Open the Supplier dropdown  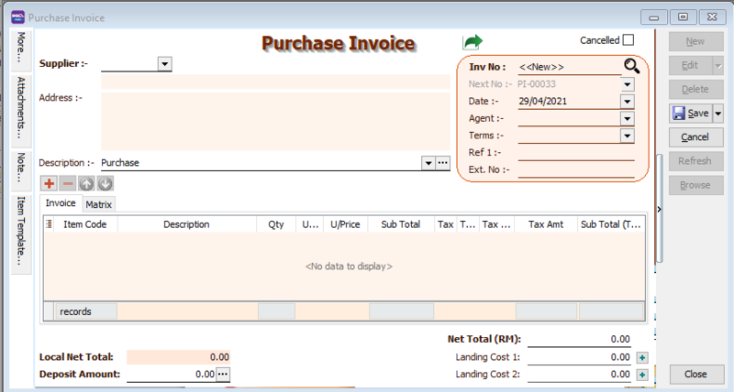165,64
